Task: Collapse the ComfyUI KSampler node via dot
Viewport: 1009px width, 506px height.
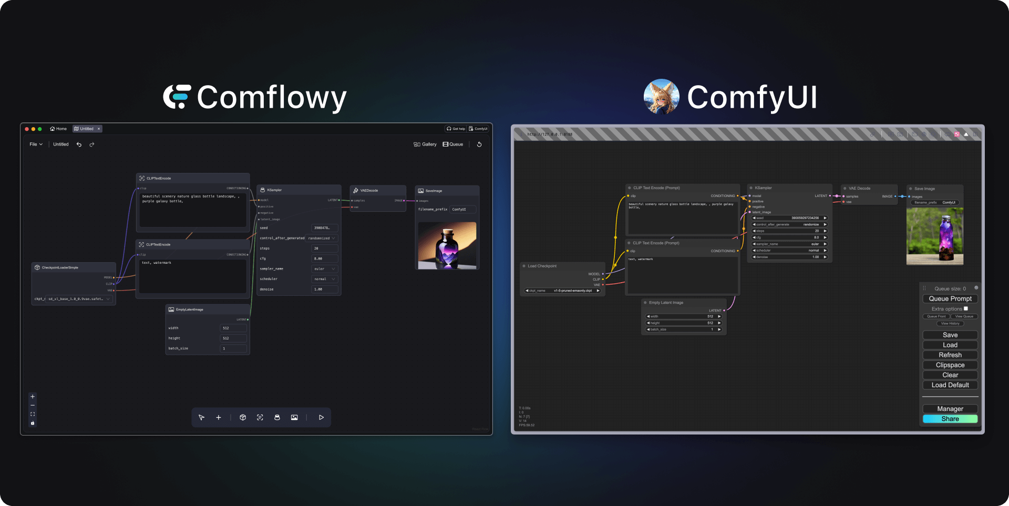Action: [x=751, y=188]
